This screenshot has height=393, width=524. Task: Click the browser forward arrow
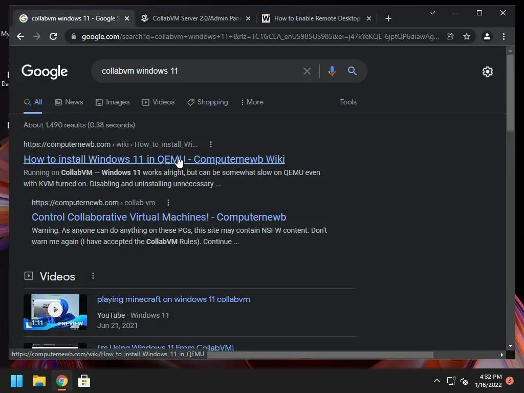click(x=37, y=36)
